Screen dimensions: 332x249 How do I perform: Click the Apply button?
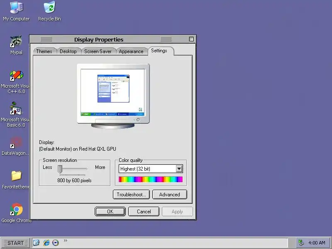[x=177, y=212]
